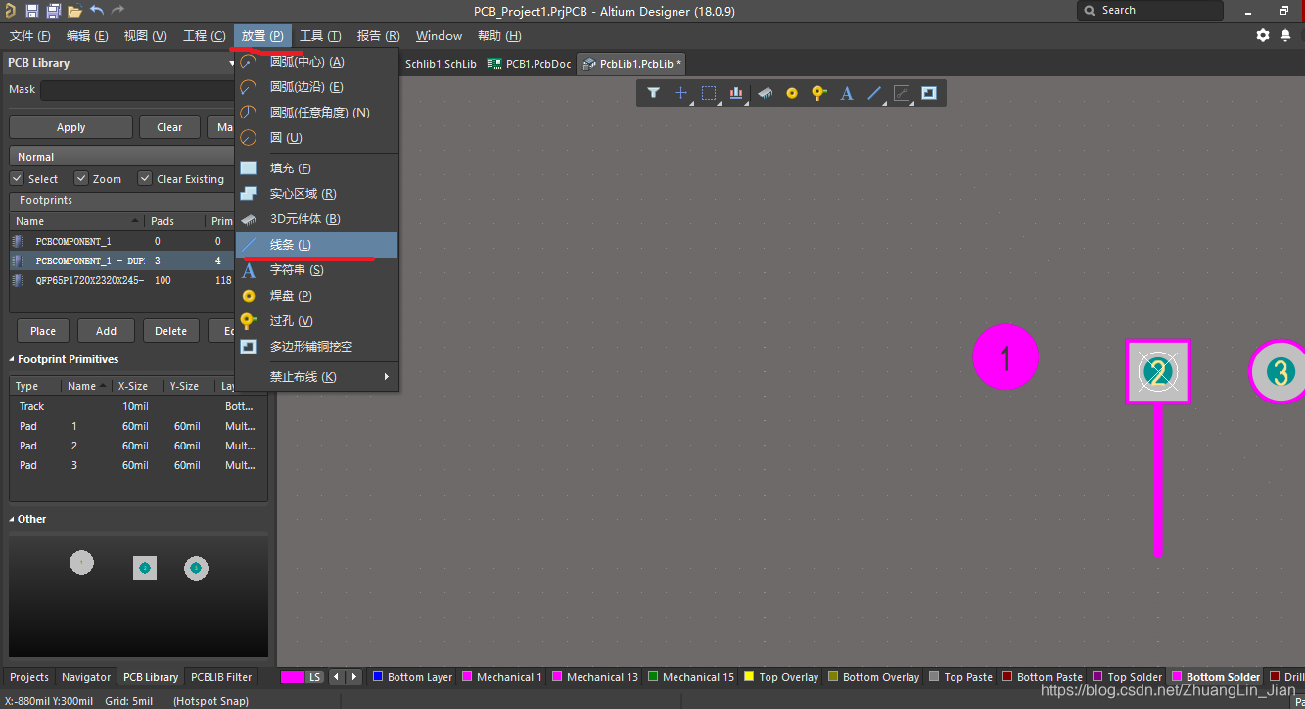Open the Normal mode dropdown
This screenshot has height=709, width=1305.
121,156
